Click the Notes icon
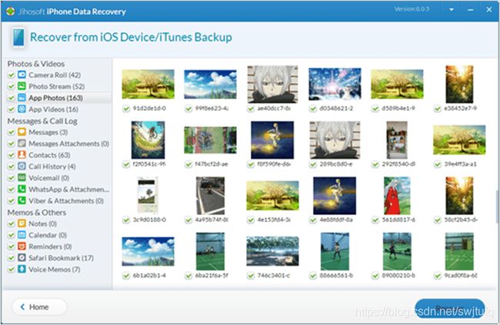The width and height of the screenshot is (500, 325). 22,224
